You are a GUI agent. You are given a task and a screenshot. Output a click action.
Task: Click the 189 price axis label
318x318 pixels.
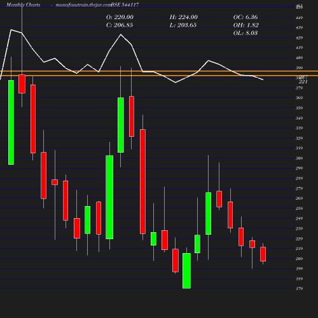300,279
